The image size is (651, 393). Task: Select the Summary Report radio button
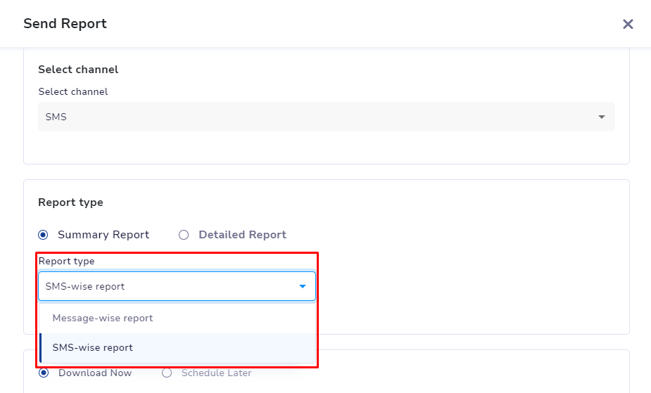coord(43,235)
